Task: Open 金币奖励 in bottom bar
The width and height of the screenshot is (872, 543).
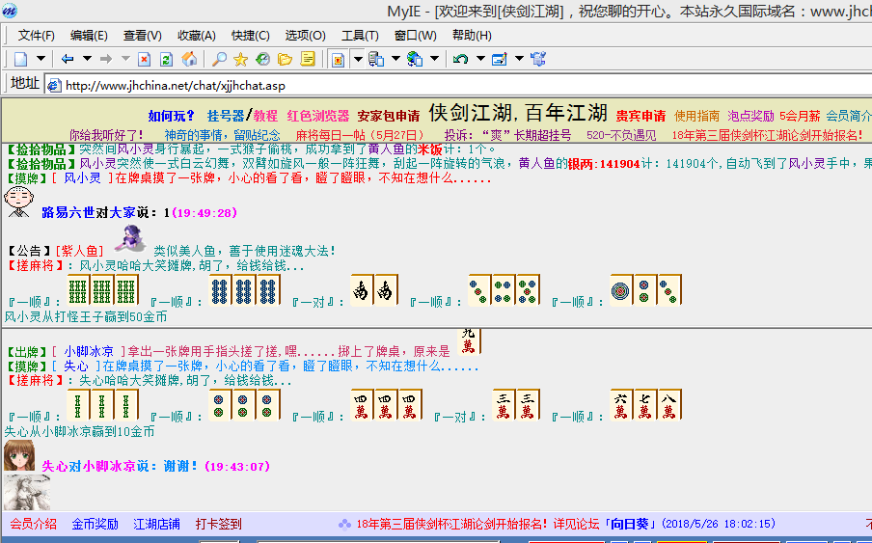Action: [95, 524]
